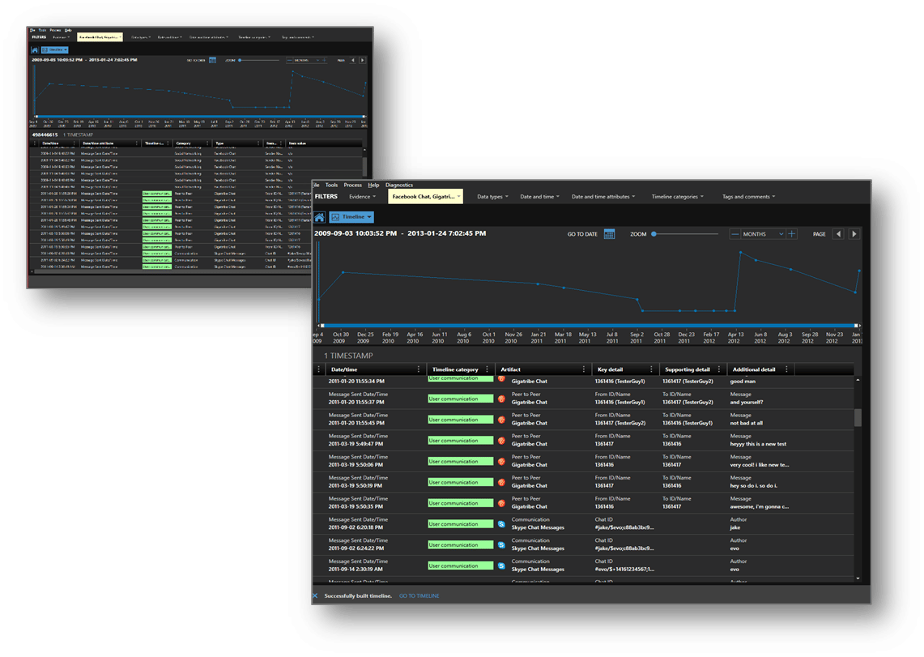The image size is (924, 657).
Task: Click the author cell 'jake'
Action: [x=735, y=527]
